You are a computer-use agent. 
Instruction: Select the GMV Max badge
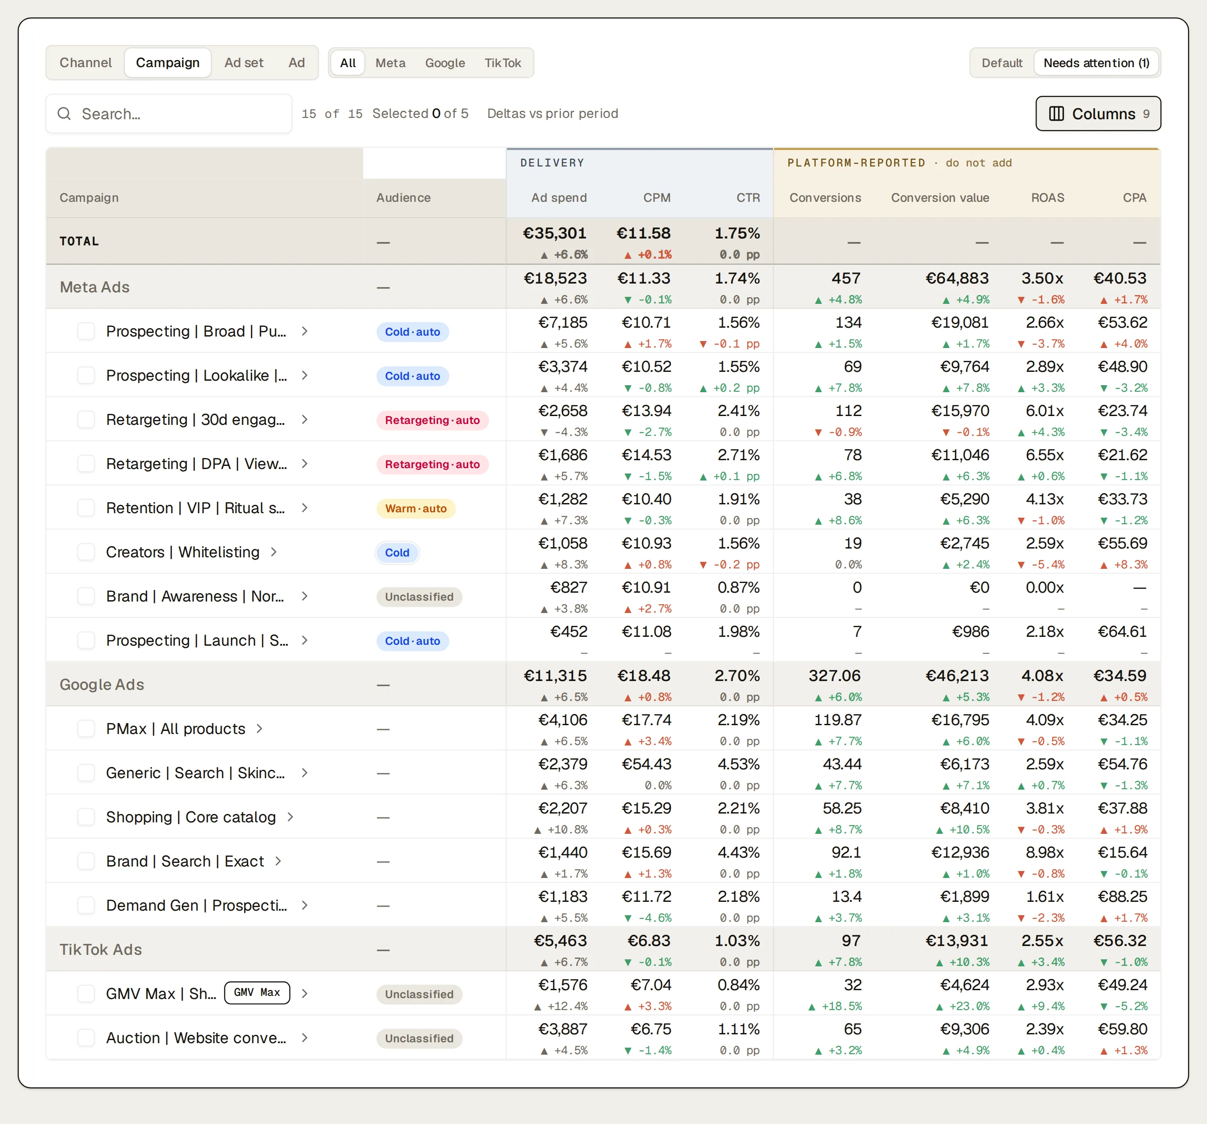[257, 992]
